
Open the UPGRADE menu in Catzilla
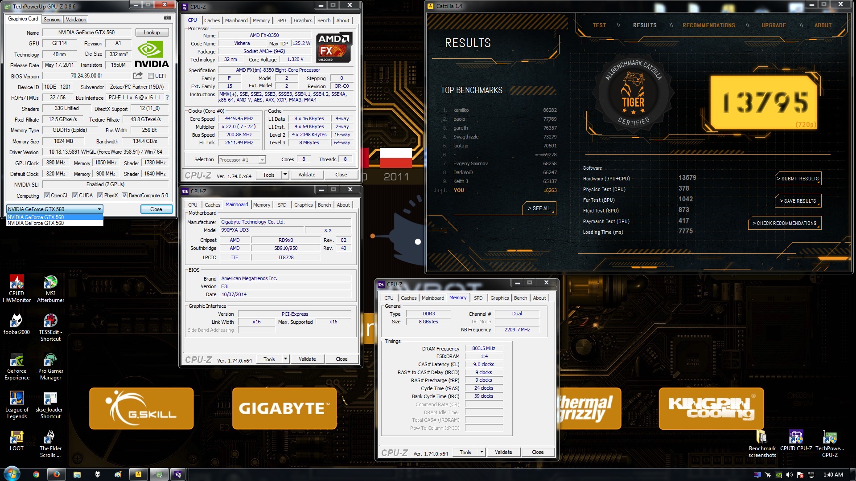point(774,25)
